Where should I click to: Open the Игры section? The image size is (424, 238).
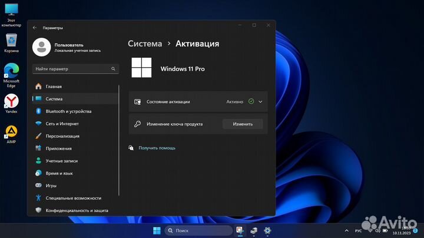(x=75, y=186)
